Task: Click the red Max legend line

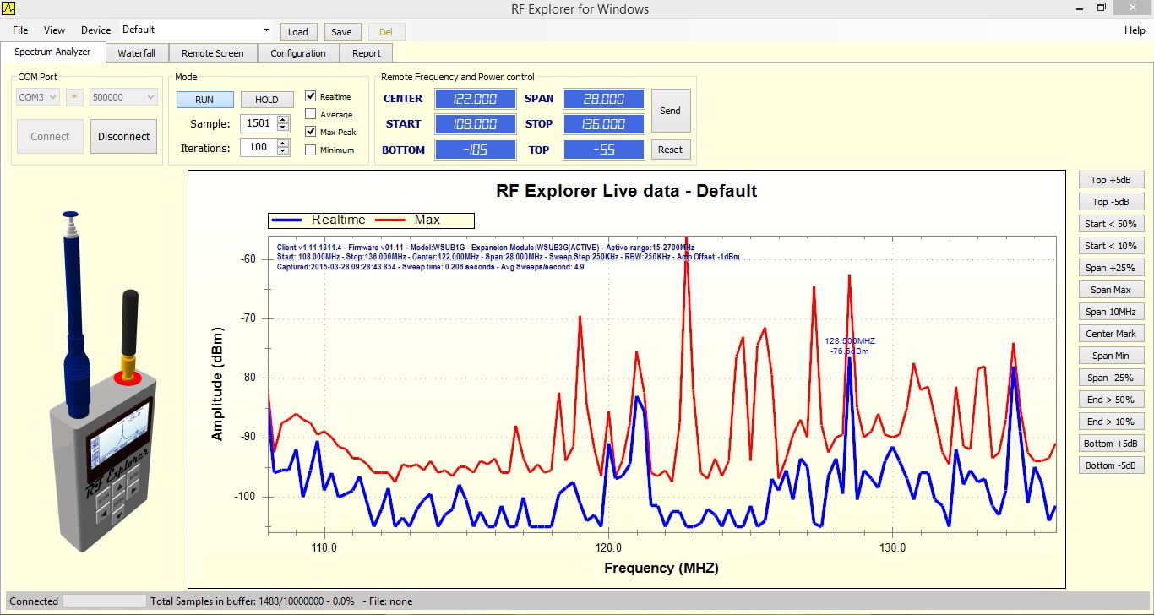Action: 389,220
